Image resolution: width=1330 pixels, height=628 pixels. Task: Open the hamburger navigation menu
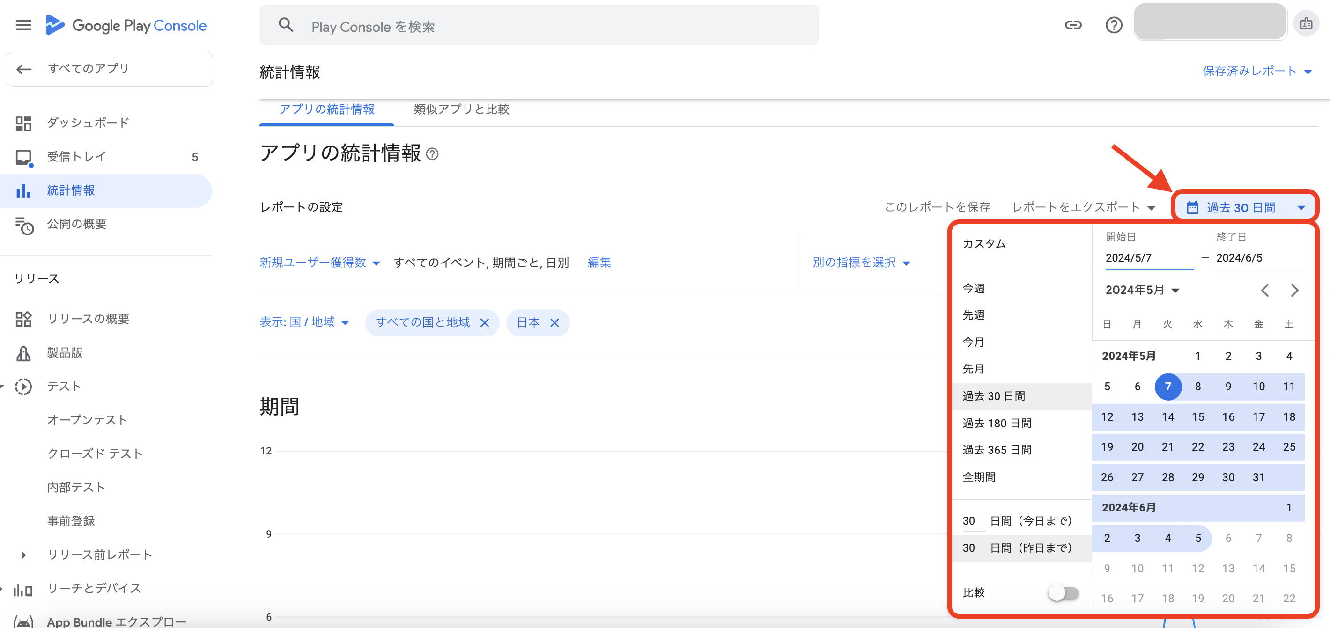point(23,25)
